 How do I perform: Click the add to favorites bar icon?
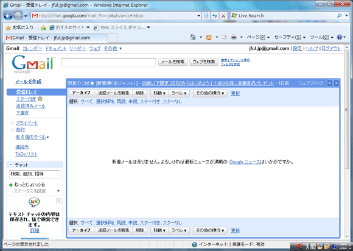tap(43, 27)
